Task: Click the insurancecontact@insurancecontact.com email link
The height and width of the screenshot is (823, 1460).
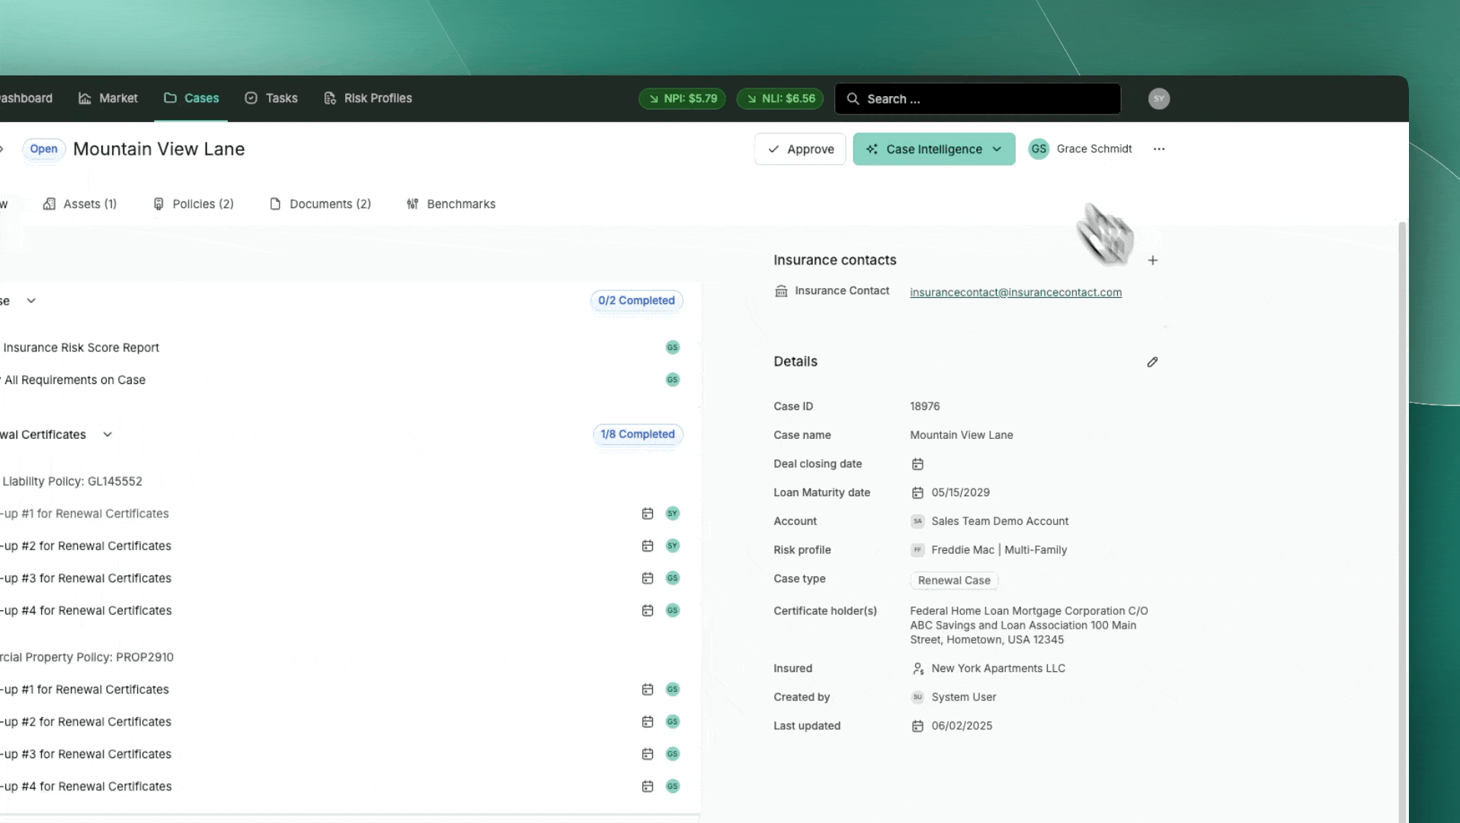Action: (1015, 293)
